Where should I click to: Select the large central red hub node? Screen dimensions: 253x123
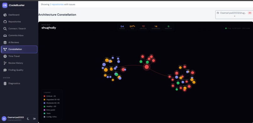pyautogui.click(x=147, y=67)
